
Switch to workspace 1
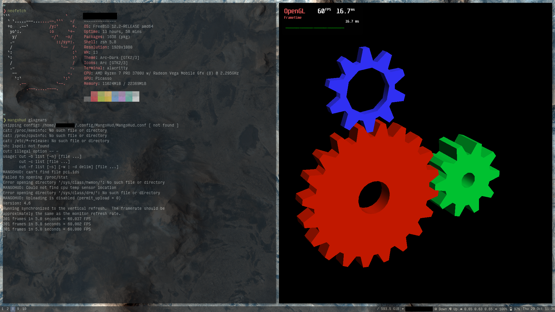(2, 309)
